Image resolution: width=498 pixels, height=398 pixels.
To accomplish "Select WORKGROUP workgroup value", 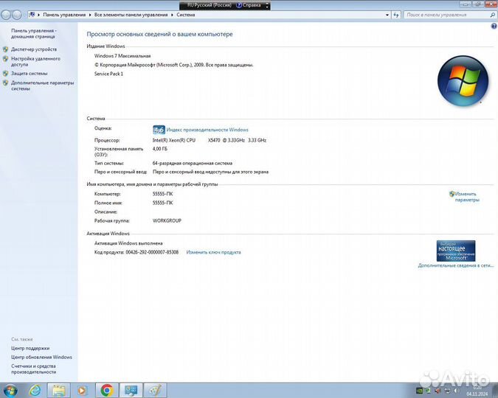I will click(167, 220).
